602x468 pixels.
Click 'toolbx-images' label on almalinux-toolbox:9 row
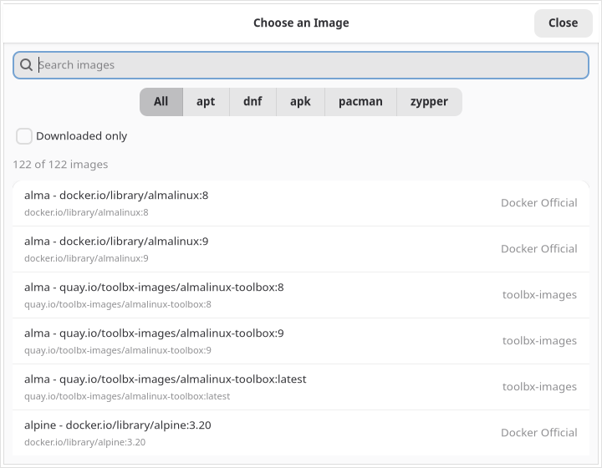539,341
